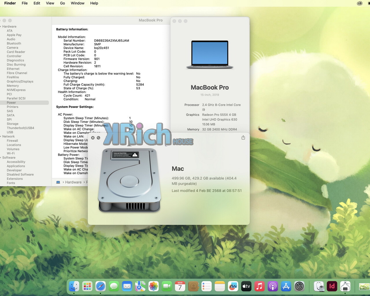Open System Information in the Dock
Viewport: 370px width, 296px height.
[x=345, y=286]
